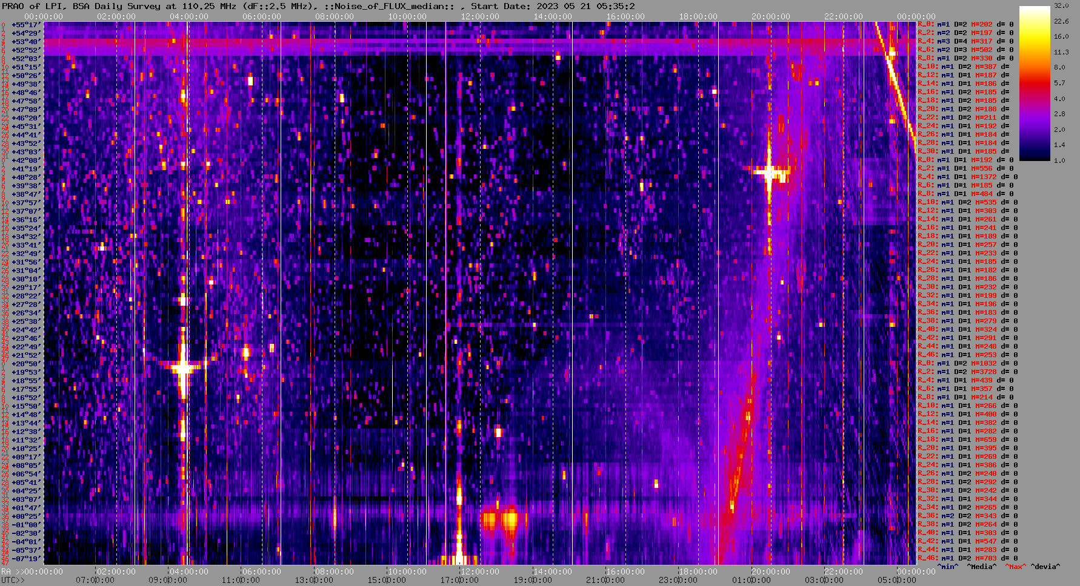Click the '5.7' color scale value
1080x586 pixels.
coord(1059,83)
